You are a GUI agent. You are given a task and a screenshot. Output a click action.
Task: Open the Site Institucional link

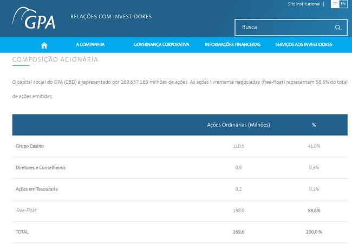click(304, 4)
